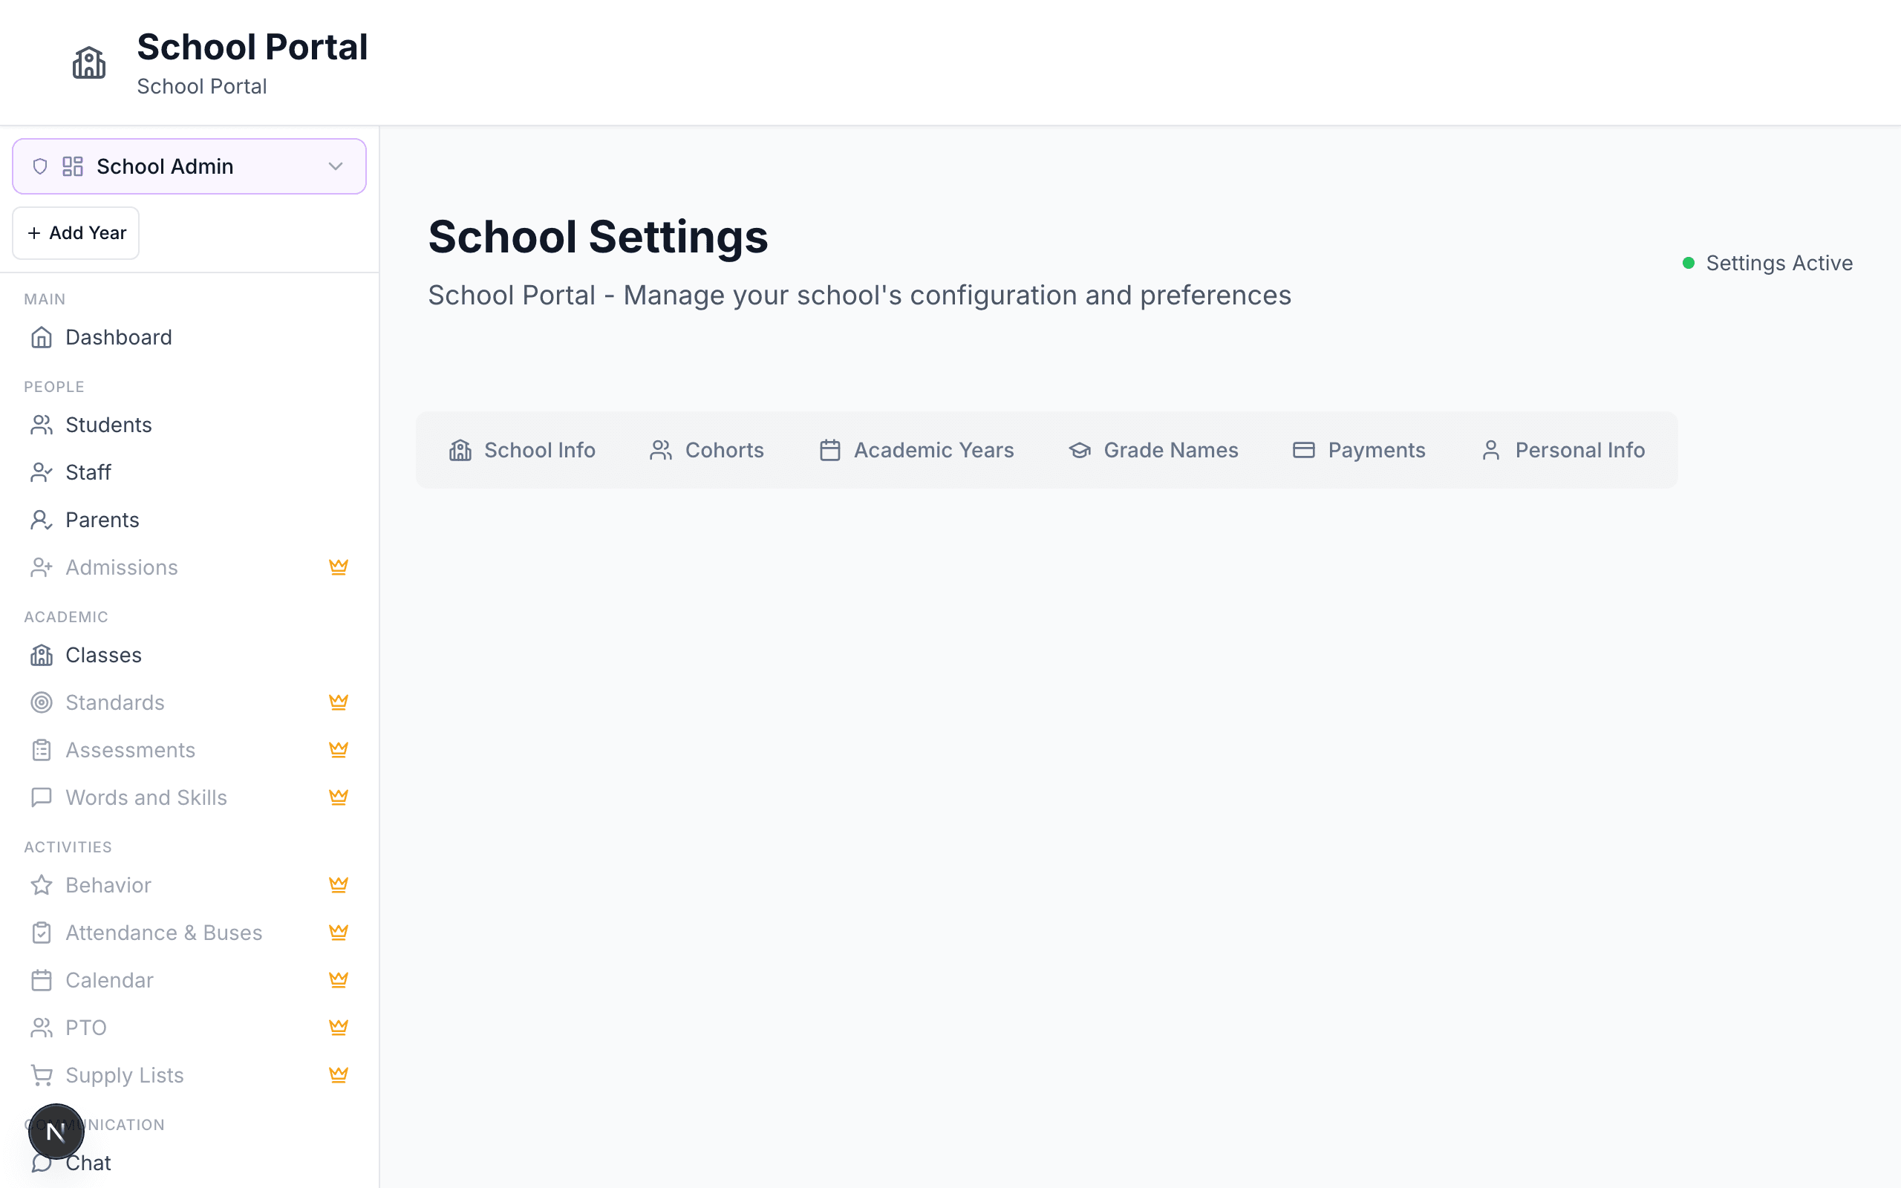Show the Personal Info tab
This screenshot has width=1901, height=1188.
tap(1563, 450)
